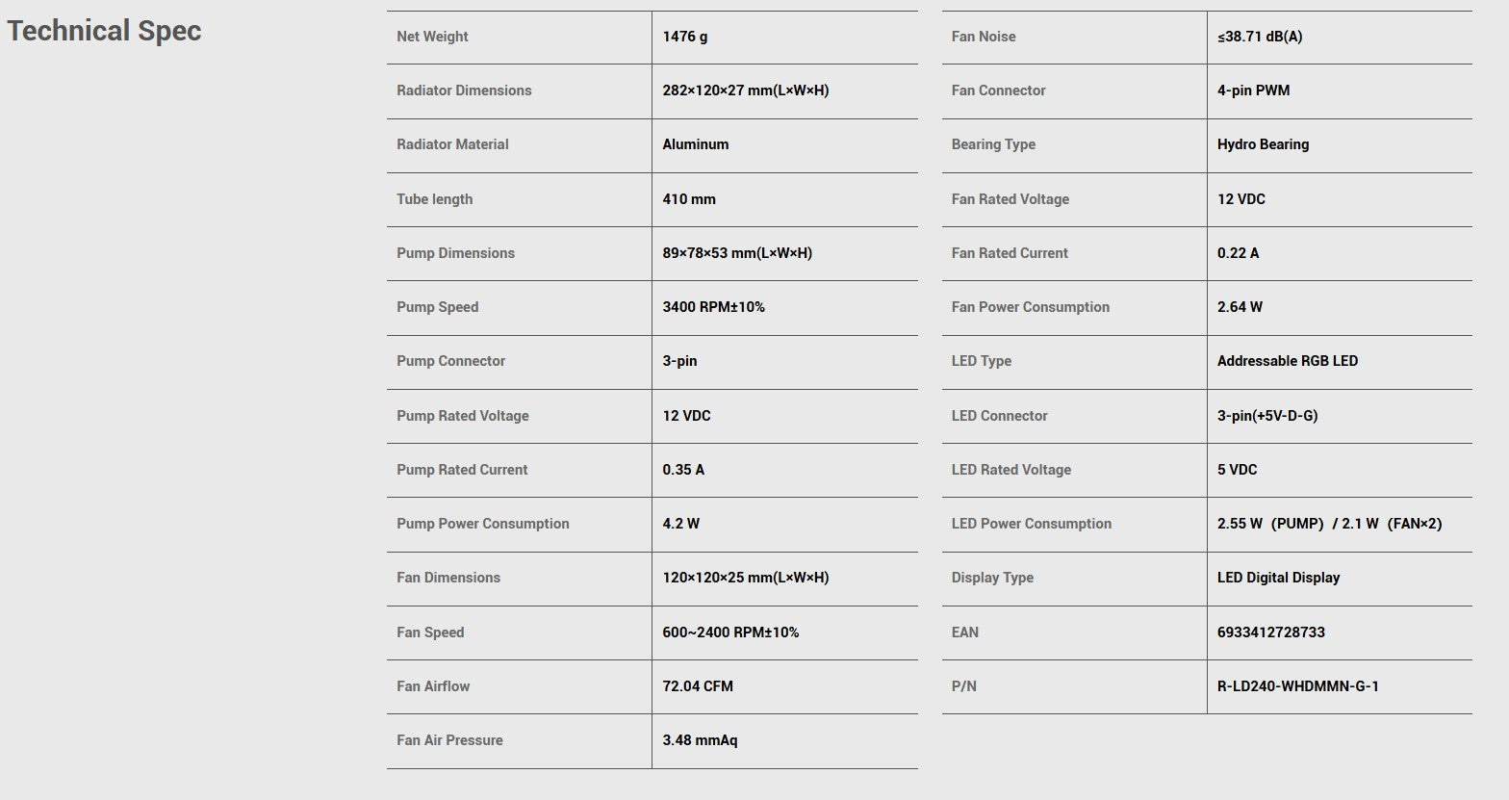Select the Pump Connector 3-pin value
The height and width of the screenshot is (800, 1509).
point(679,361)
